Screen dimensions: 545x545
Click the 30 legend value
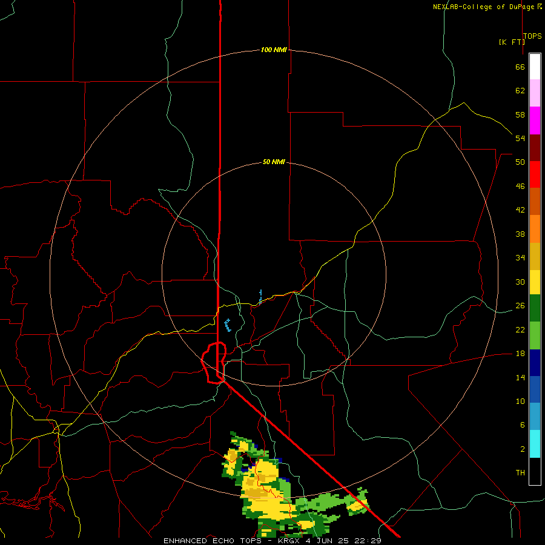click(520, 282)
